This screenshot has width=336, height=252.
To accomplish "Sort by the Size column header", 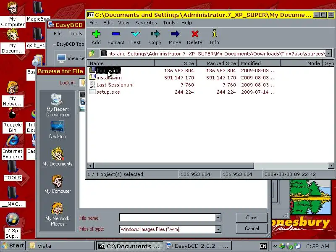I will tap(175, 63).
